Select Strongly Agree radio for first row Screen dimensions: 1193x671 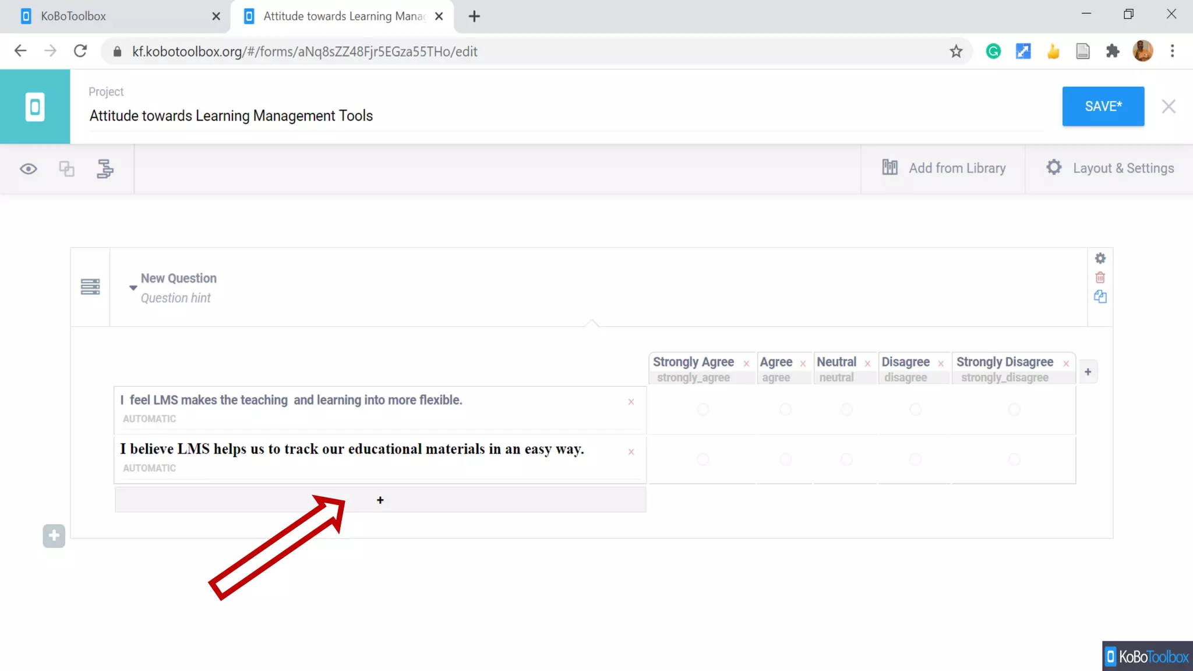pos(703,409)
